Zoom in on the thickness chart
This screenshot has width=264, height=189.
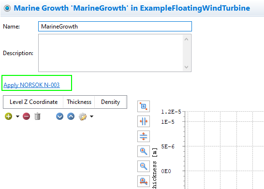(x=144, y=151)
